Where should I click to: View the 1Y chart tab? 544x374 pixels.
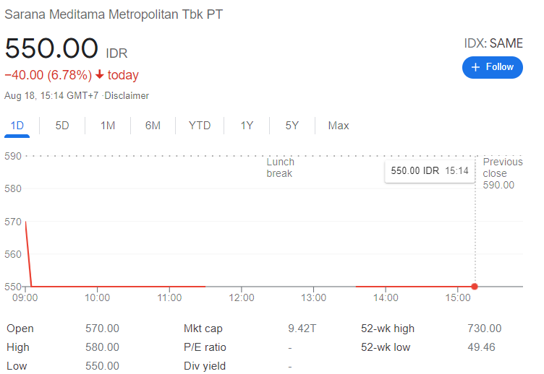point(247,126)
